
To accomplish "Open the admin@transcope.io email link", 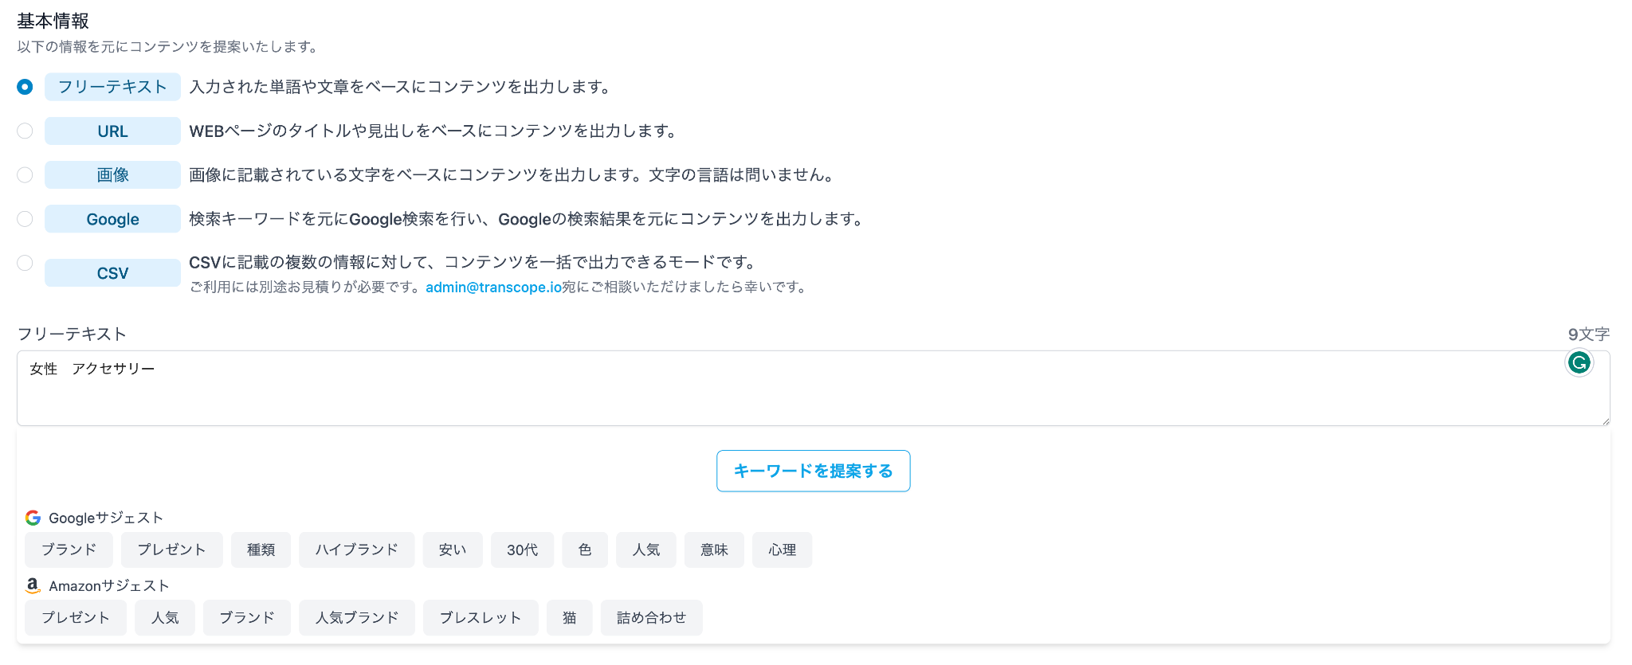I will (493, 288).
